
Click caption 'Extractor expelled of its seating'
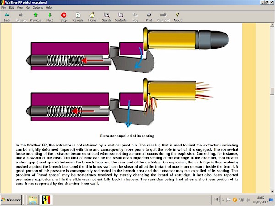[x=127, y=136]
